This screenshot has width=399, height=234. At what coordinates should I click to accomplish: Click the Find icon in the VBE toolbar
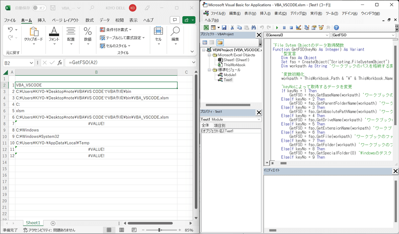[253, 28]
